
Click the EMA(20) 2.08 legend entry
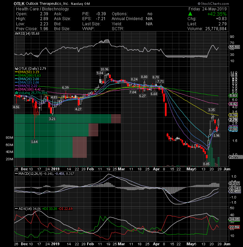click(28, 79)
